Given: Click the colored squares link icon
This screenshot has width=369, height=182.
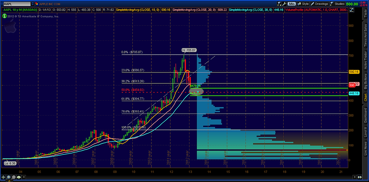Looking at the screenshot, I should [37, 4].
